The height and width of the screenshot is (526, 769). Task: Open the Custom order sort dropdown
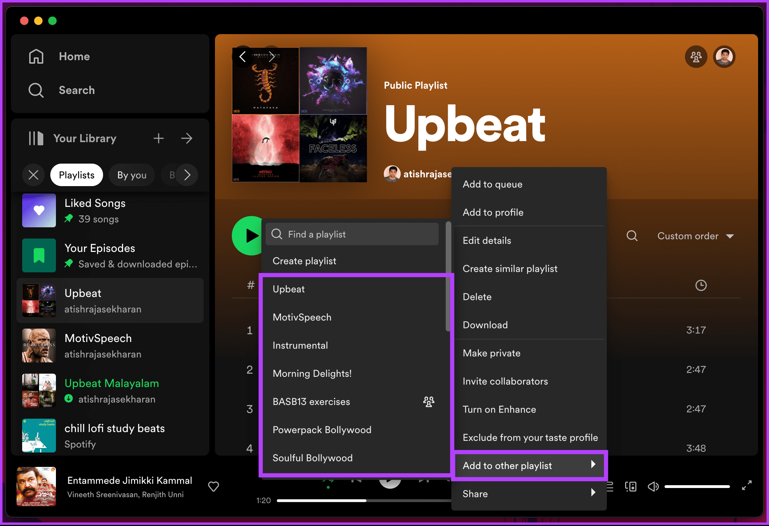pos(695,236)
